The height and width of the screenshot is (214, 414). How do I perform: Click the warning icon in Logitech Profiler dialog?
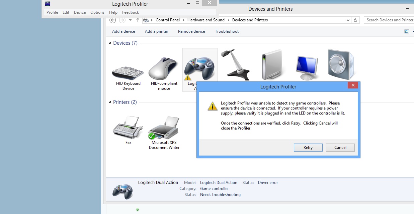pyautogui.click(x=212, y=106)
